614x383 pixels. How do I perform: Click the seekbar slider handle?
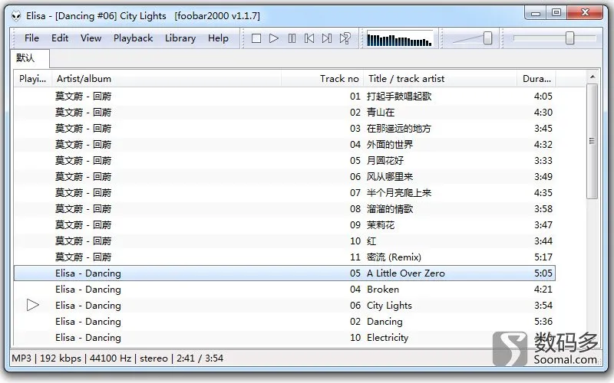tap(569, 38)
